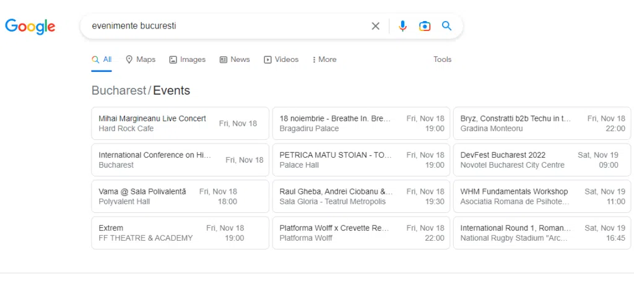Open Mihai Margineanu Live Concert event
This screenshot has width=634, height=286.
point(180,123)
